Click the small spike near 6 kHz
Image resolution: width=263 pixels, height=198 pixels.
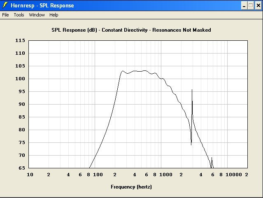(x=212, y=158)
